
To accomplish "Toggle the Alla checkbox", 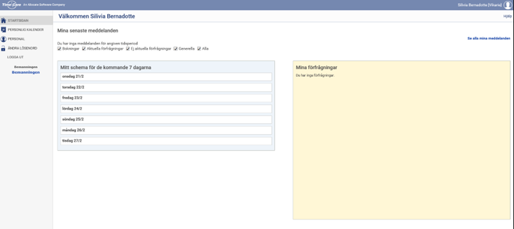I will [199, 48].
